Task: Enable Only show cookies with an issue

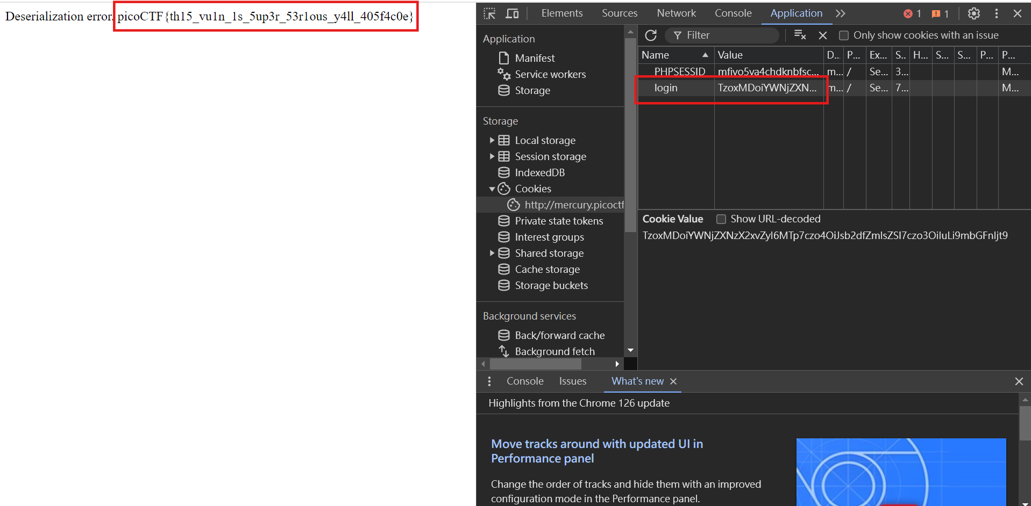Action: pos(844,35)
